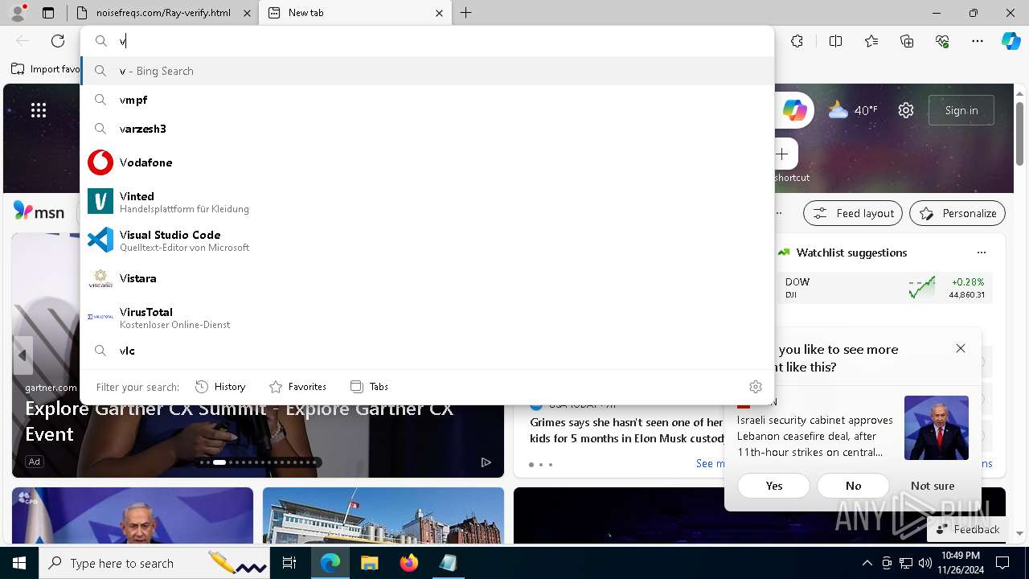Choose Not sure on feedback prompt

tap(933, 486)
